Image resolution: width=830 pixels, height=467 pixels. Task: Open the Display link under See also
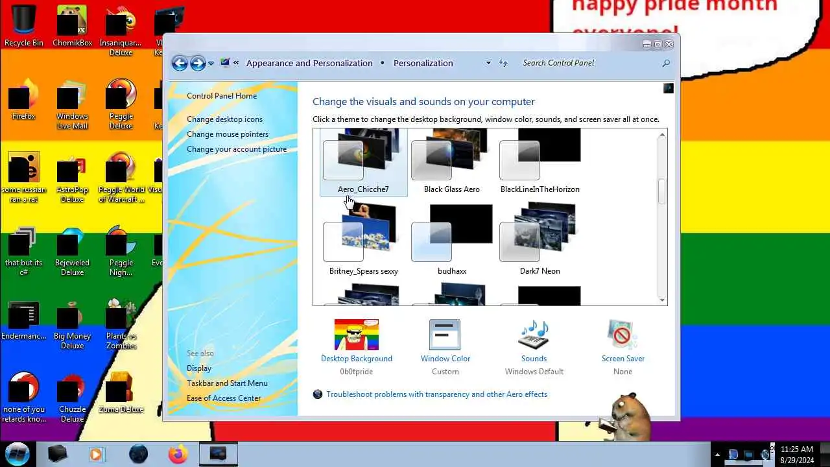[199, 368]
